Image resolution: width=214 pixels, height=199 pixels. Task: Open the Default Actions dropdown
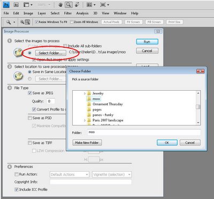click(69, 174)
